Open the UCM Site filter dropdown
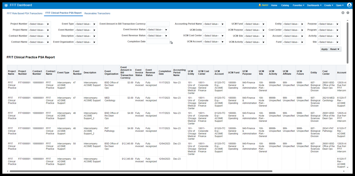Image resolution: width=355 pixels, height=176 pixels. coord(255,36)
